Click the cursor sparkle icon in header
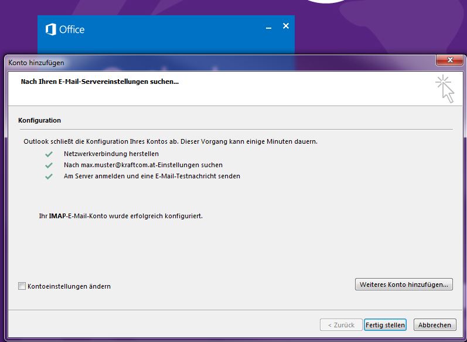467x342 pixels. pos(445,89)
